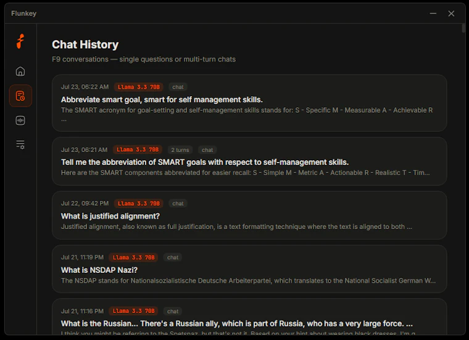The width and height of the screenshot is (469, 340).
Task: Click timestamp "Jul 23, 06:22 AM"
Action: click(x=85, y=87)
